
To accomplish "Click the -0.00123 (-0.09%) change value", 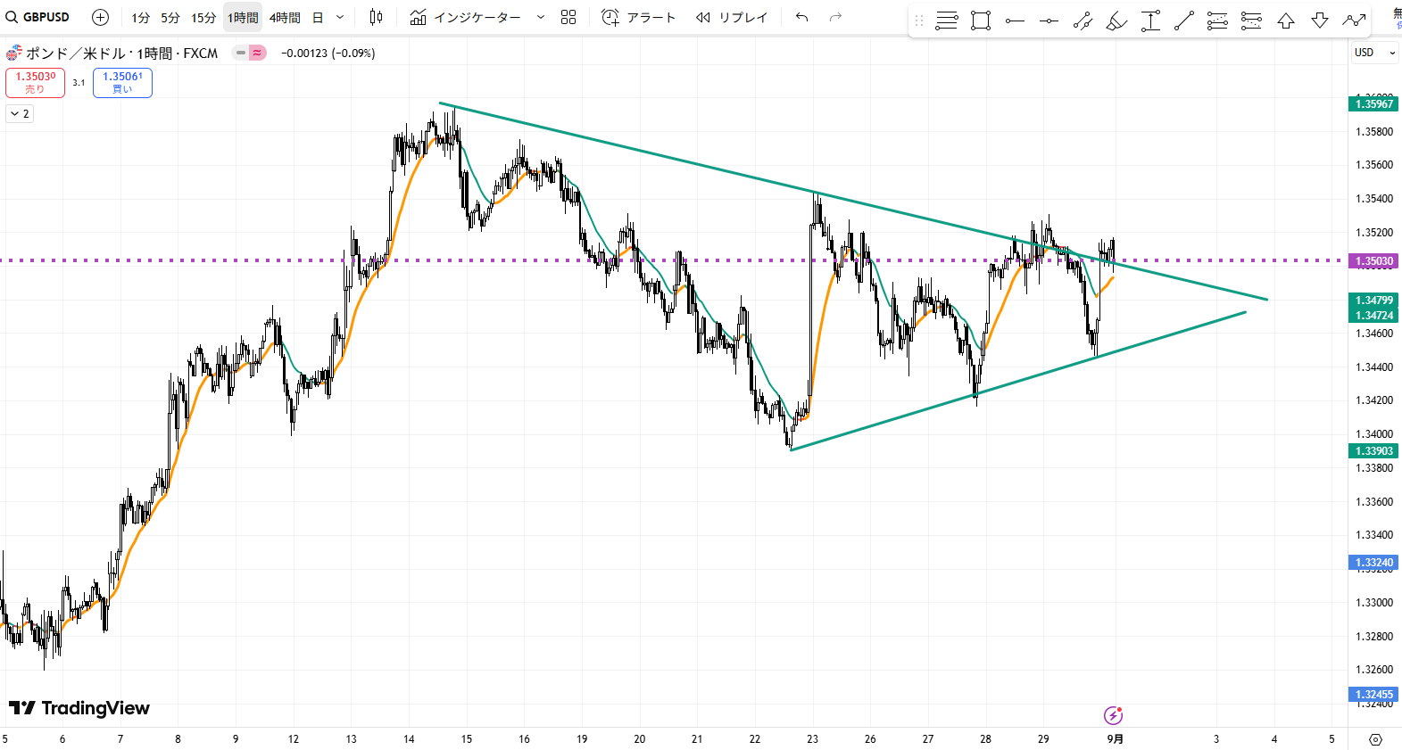I will coord(328,54).
